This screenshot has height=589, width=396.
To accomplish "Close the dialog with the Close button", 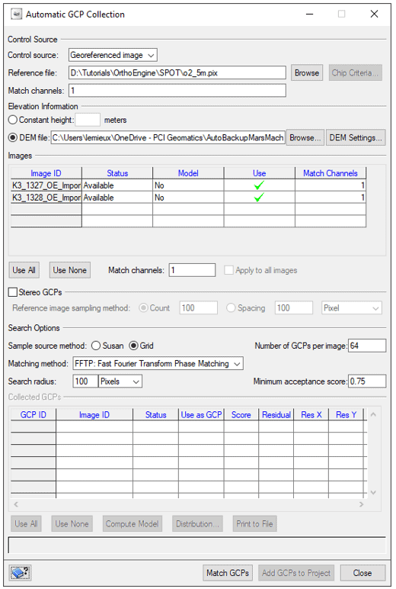I will click(x=362, y=573).
